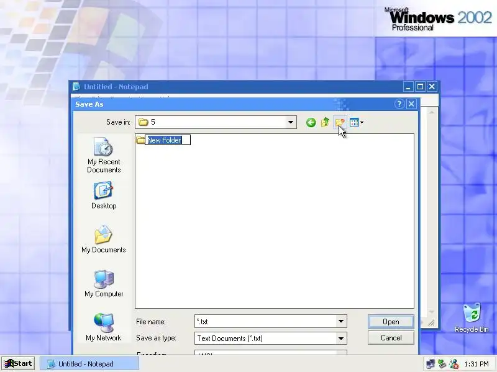This screenshot has width=497, height=372.
Task: Maximize the Notepad window
Action: (x=420, y=87)
